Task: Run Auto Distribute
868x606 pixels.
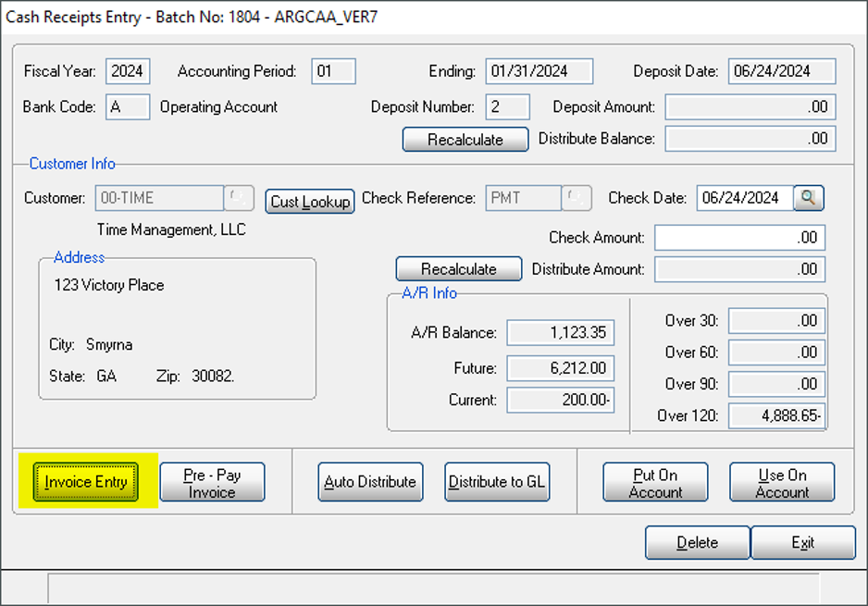Action: (x=370, y=482)
